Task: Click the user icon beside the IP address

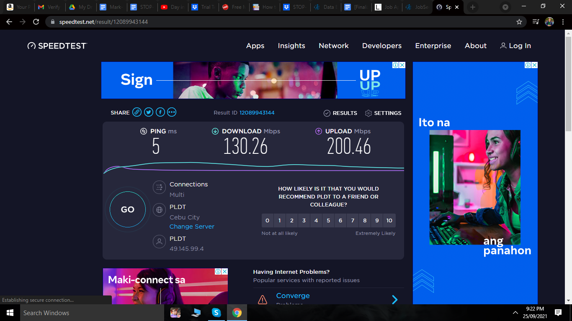Action: tap(159, 242)
